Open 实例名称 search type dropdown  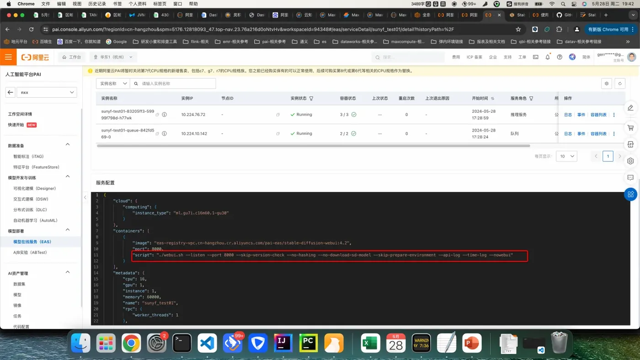pyautogui.click(x=113, y=84)
